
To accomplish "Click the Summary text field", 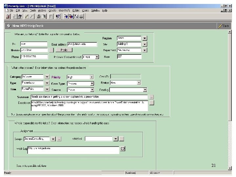I will coord(89,97).
